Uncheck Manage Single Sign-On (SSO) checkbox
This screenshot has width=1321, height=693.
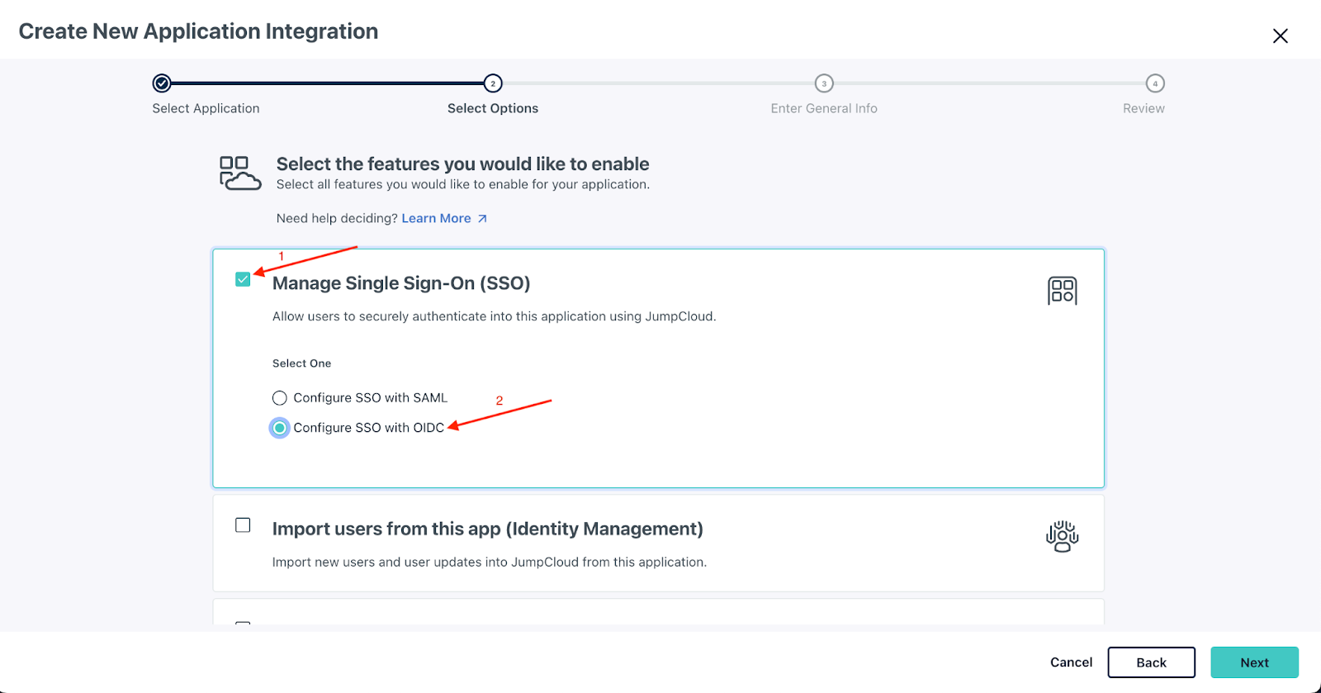[243, 279]
